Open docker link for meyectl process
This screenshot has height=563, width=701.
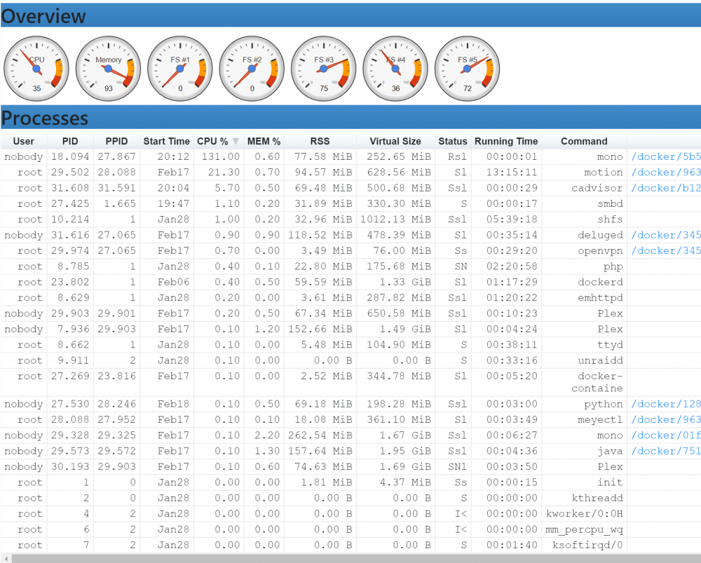pyautogui.click(x=666, y=419)
